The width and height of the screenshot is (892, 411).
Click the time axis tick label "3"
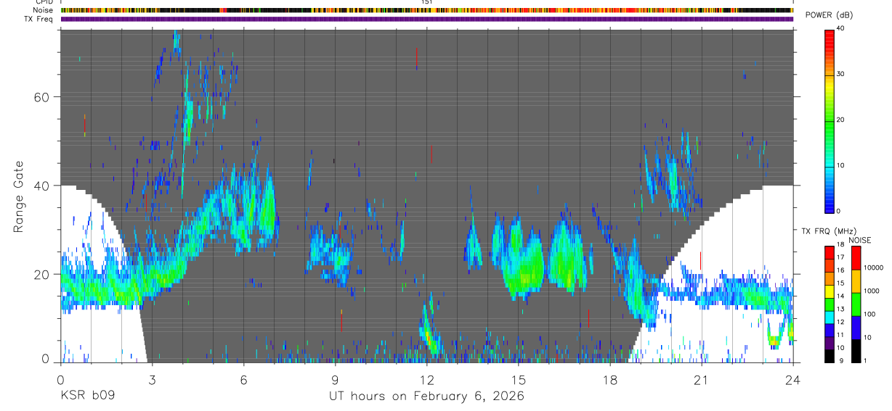tap(152, 379)
